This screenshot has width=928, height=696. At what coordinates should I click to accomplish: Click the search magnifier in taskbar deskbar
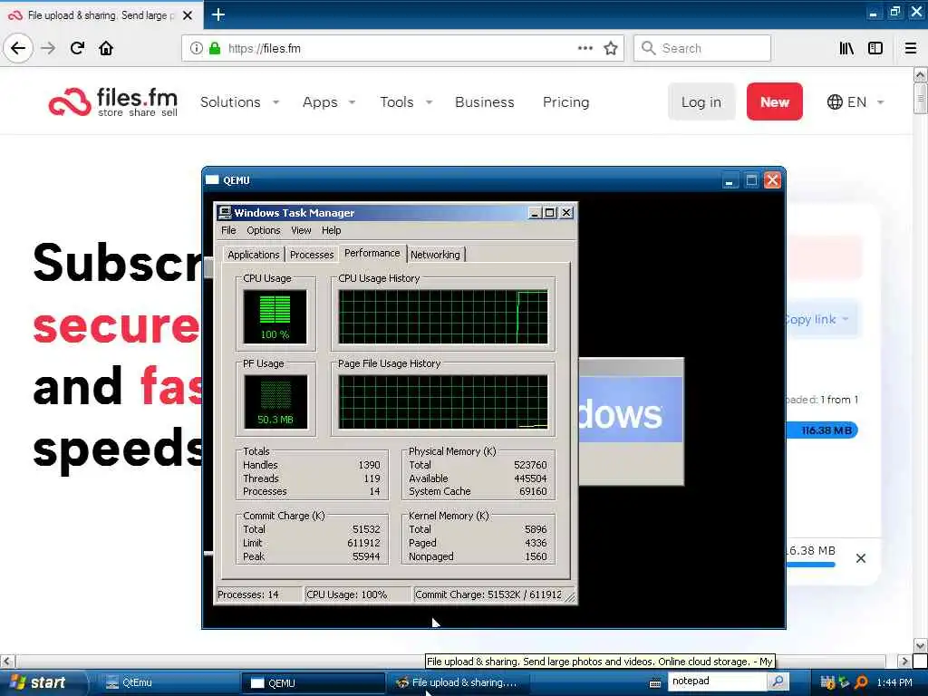(778, 681)
